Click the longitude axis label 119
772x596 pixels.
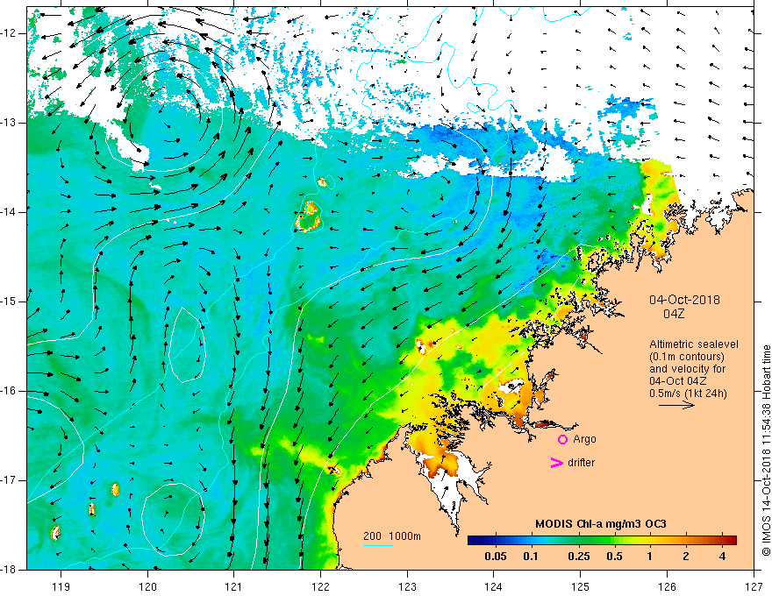(x=61, y=586)
